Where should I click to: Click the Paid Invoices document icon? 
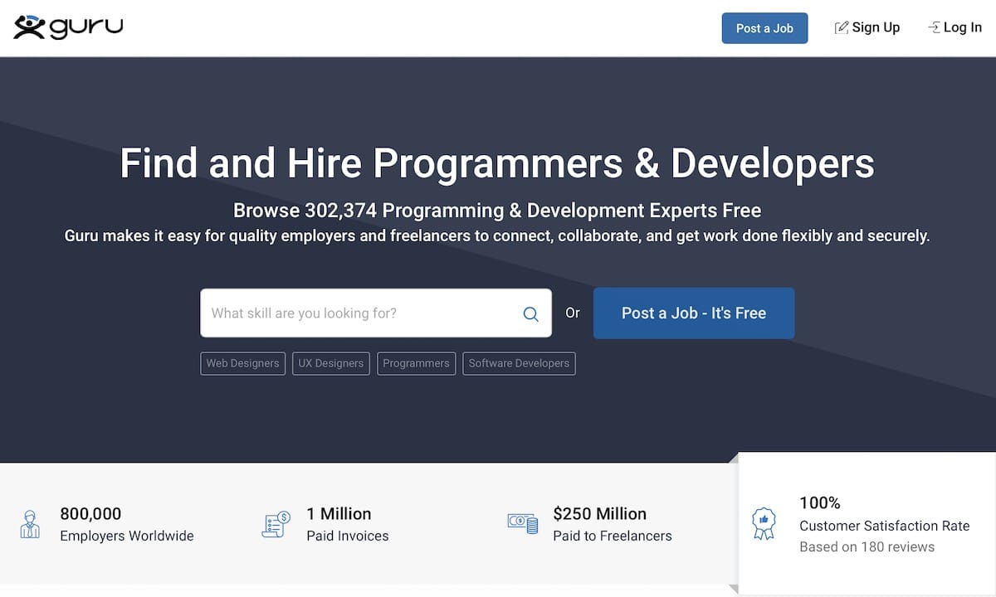coord(276,524)
